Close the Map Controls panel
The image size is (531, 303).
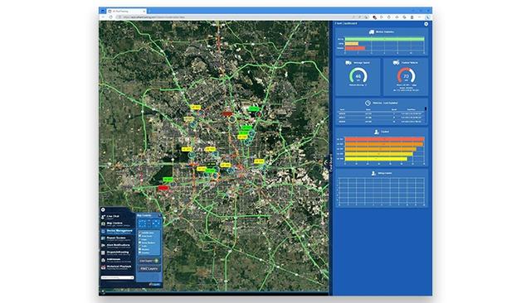pos(160,215)
